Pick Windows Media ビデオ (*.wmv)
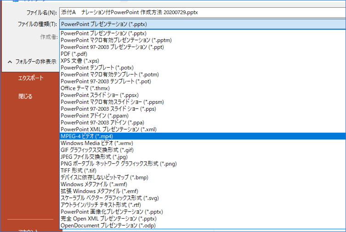This screenshot has width=346, height=232. pyautogui.click(x=203, y=143)
